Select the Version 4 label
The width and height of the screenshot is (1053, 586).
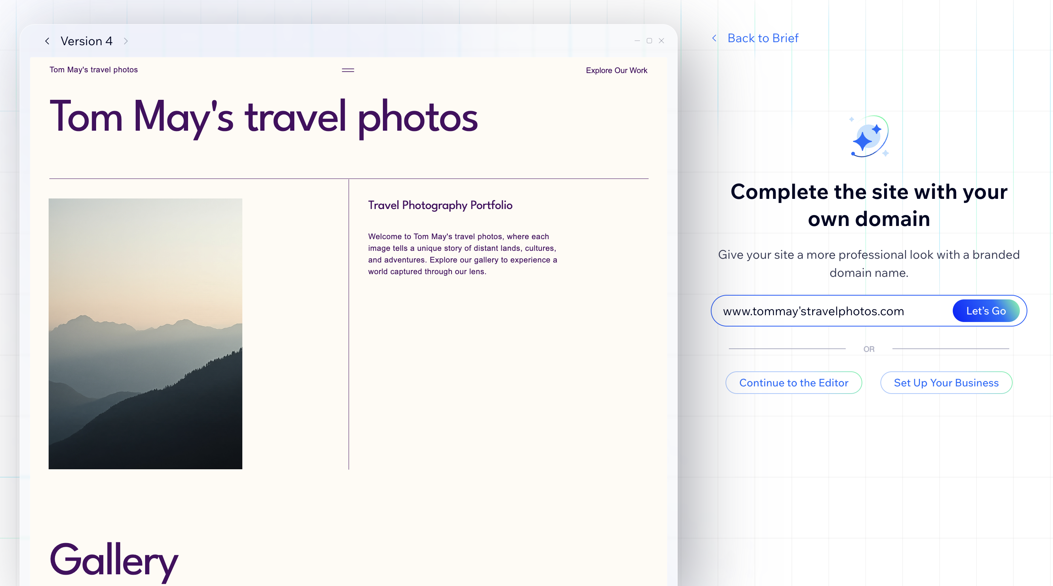pos(86,41)
